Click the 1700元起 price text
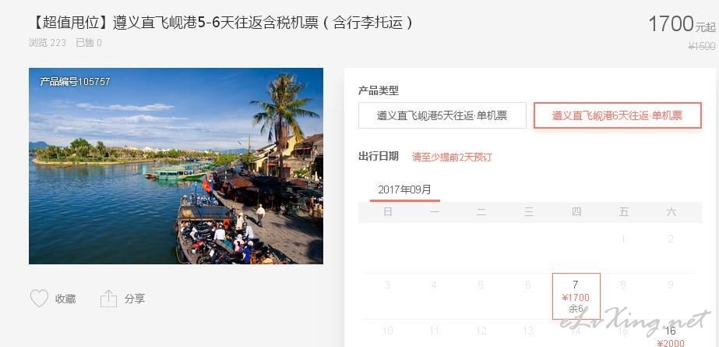 (x=682, y=24)
